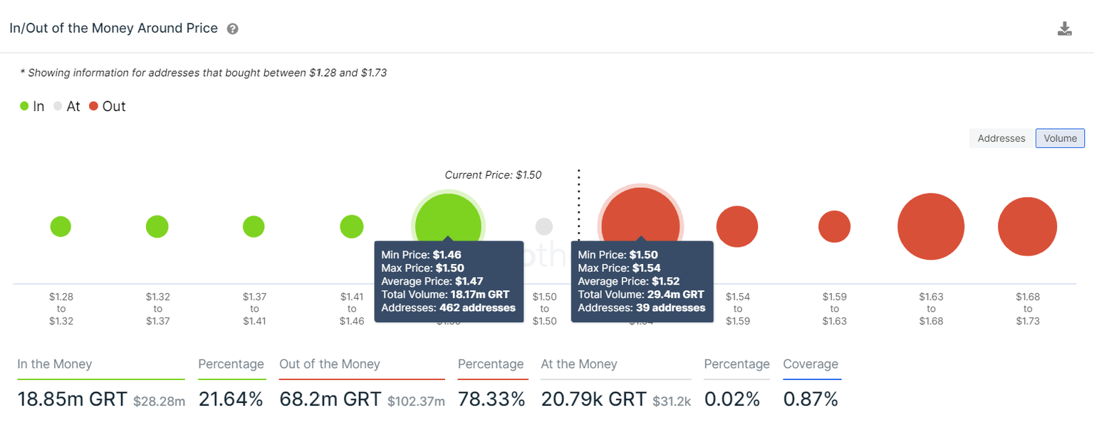Viewport: 1094px width, 437px height.
Task: Open the help question mark icon
Action: click(232, 29)
